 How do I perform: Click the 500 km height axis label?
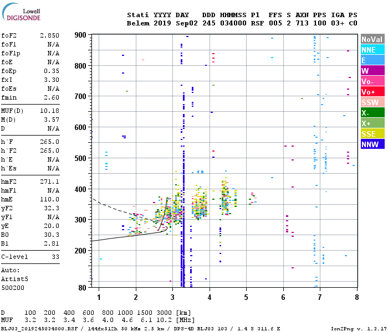(80, 158)
